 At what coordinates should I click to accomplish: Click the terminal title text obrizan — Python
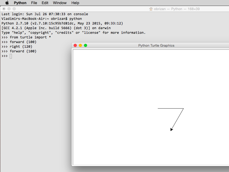(x=168, y=9)
